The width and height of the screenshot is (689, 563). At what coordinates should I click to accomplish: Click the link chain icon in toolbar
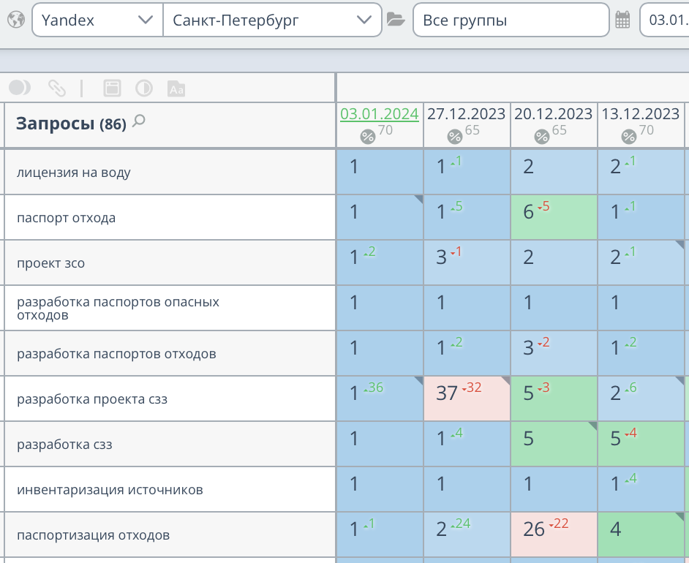[x=56, y=88]
